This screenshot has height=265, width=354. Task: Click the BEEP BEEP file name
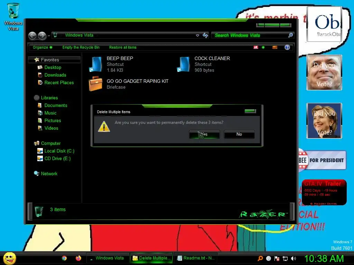(120, 58)
